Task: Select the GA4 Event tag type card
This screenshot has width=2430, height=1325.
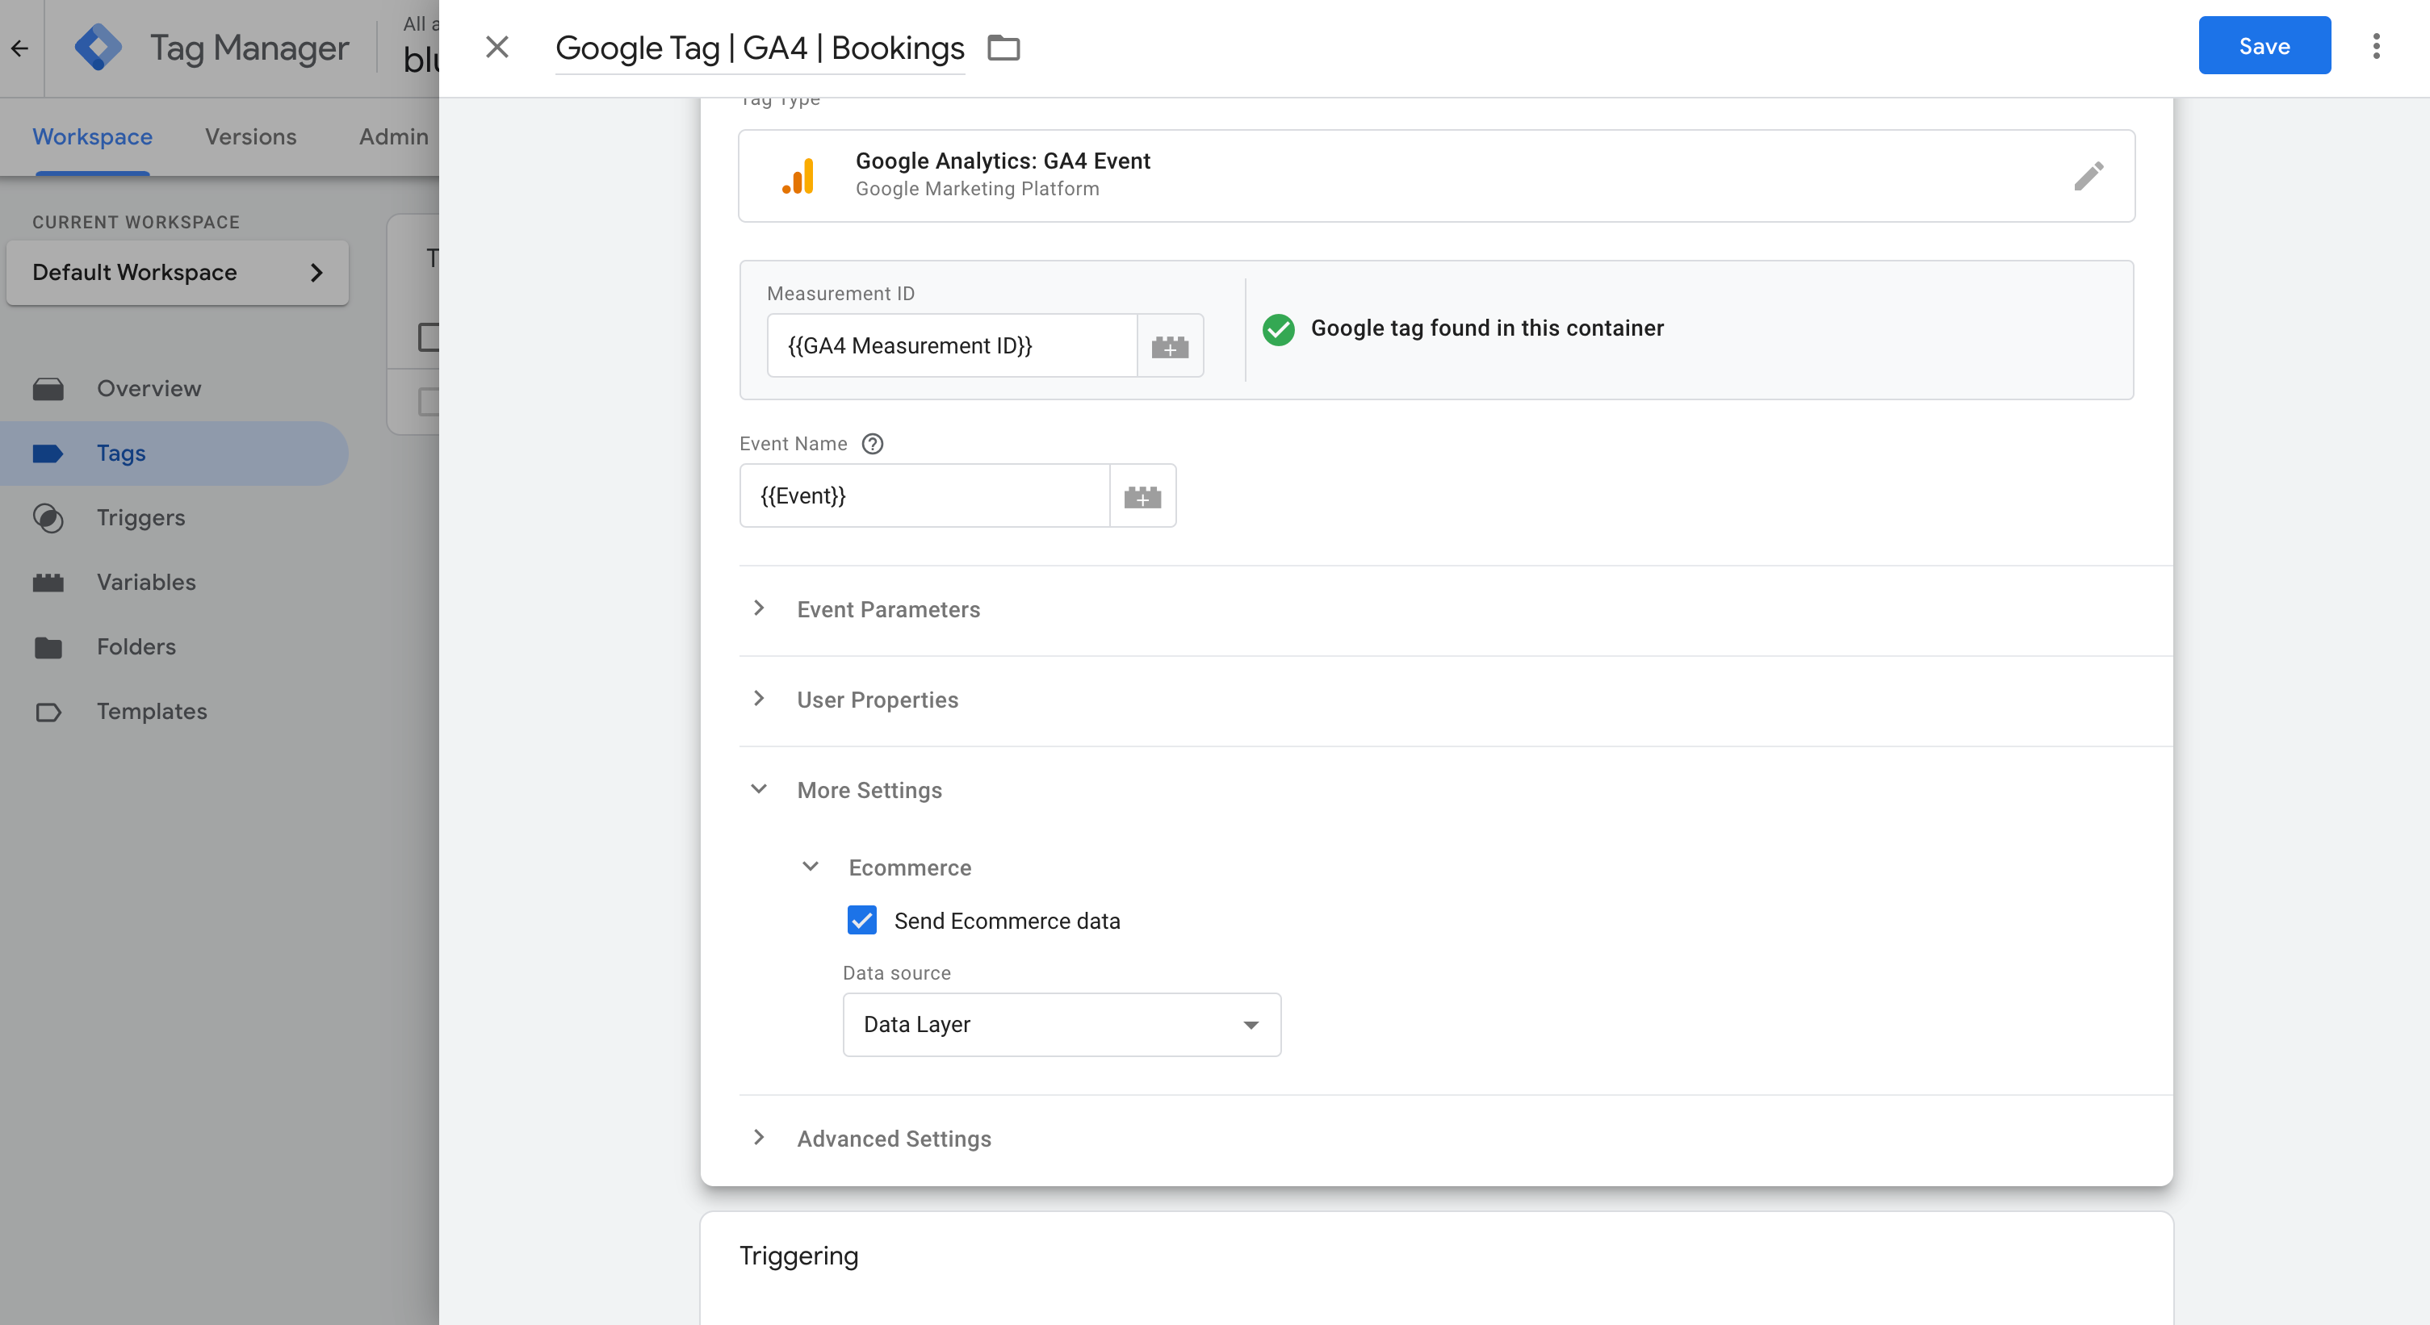Action: click(x=1435, y=177)
